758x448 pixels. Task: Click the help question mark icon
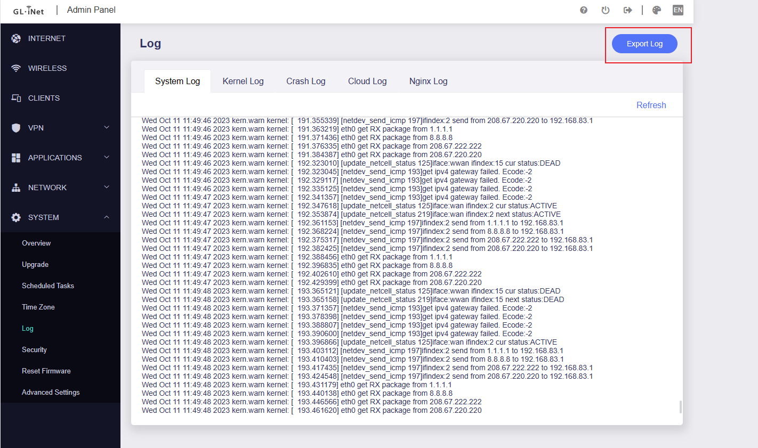pyautogui.click(x=584, y=10)
